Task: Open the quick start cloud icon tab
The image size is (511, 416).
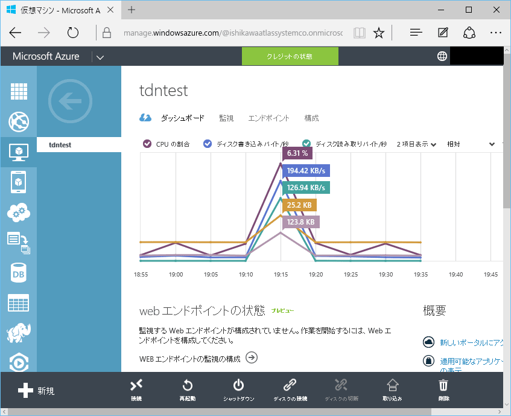Action: pos(145,118)
